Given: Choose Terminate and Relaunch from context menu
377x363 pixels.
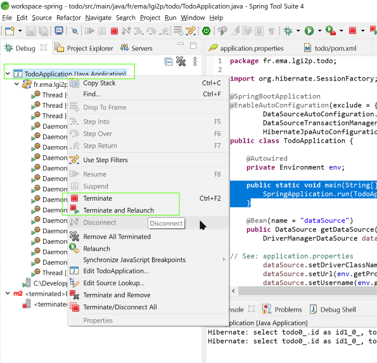Looking at the screenshot, I should click(148, 210).
